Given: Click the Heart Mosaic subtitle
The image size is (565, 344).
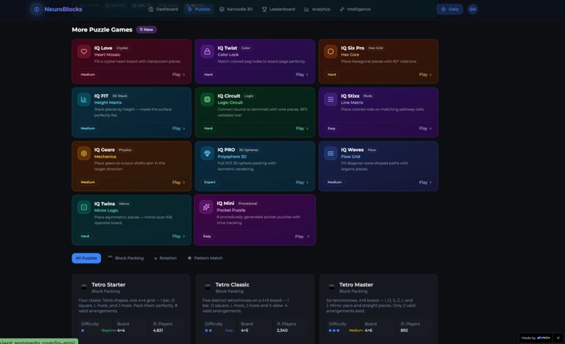Looking at the screenshot, I should coord(107,55).
